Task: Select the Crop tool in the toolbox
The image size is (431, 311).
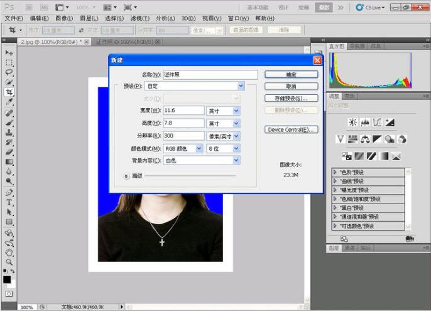Action: click(x=9, y=92)
